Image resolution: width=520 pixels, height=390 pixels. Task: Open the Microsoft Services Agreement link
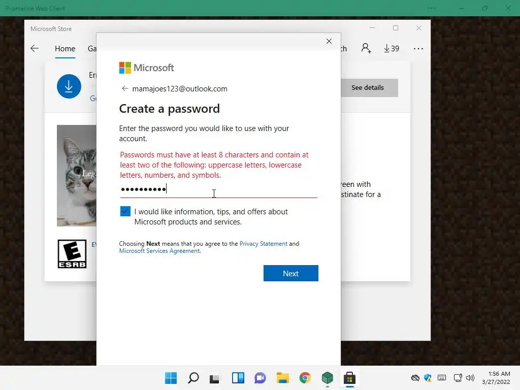159,251
